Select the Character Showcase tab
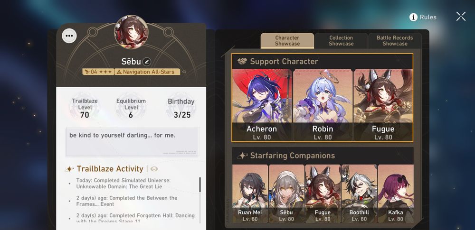Viewport: 475px width, 230px height. (287, 41)
